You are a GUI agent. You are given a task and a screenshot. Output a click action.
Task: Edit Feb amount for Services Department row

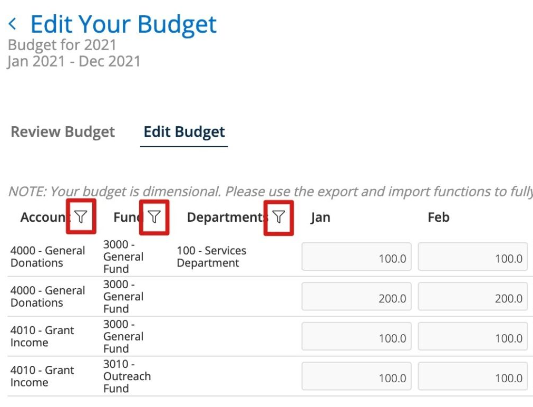click(x=473, y=257)
